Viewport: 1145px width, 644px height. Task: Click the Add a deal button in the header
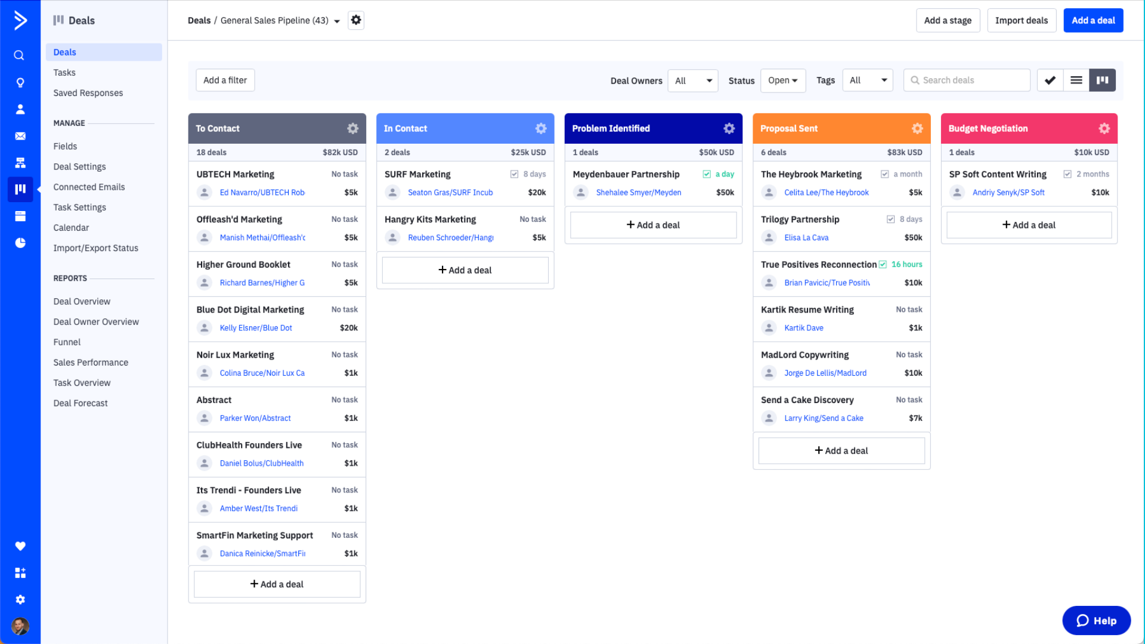[x=1093, y=20]
